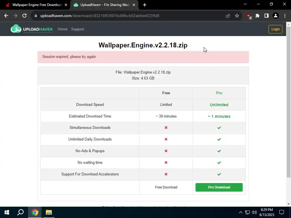Click the network icon in system tray
The height and width of the screenshot is (218, 291).
point(248,212)
